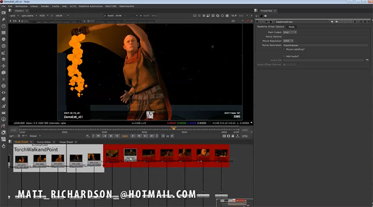Click the TorchWalkandPoint backdrop label
Image resolution: width=373 pixels, height=207 pixels.
(x=36, y=150)
